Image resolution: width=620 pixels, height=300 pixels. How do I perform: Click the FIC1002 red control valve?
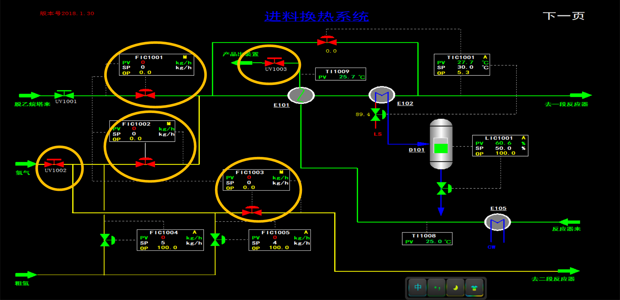145,162
